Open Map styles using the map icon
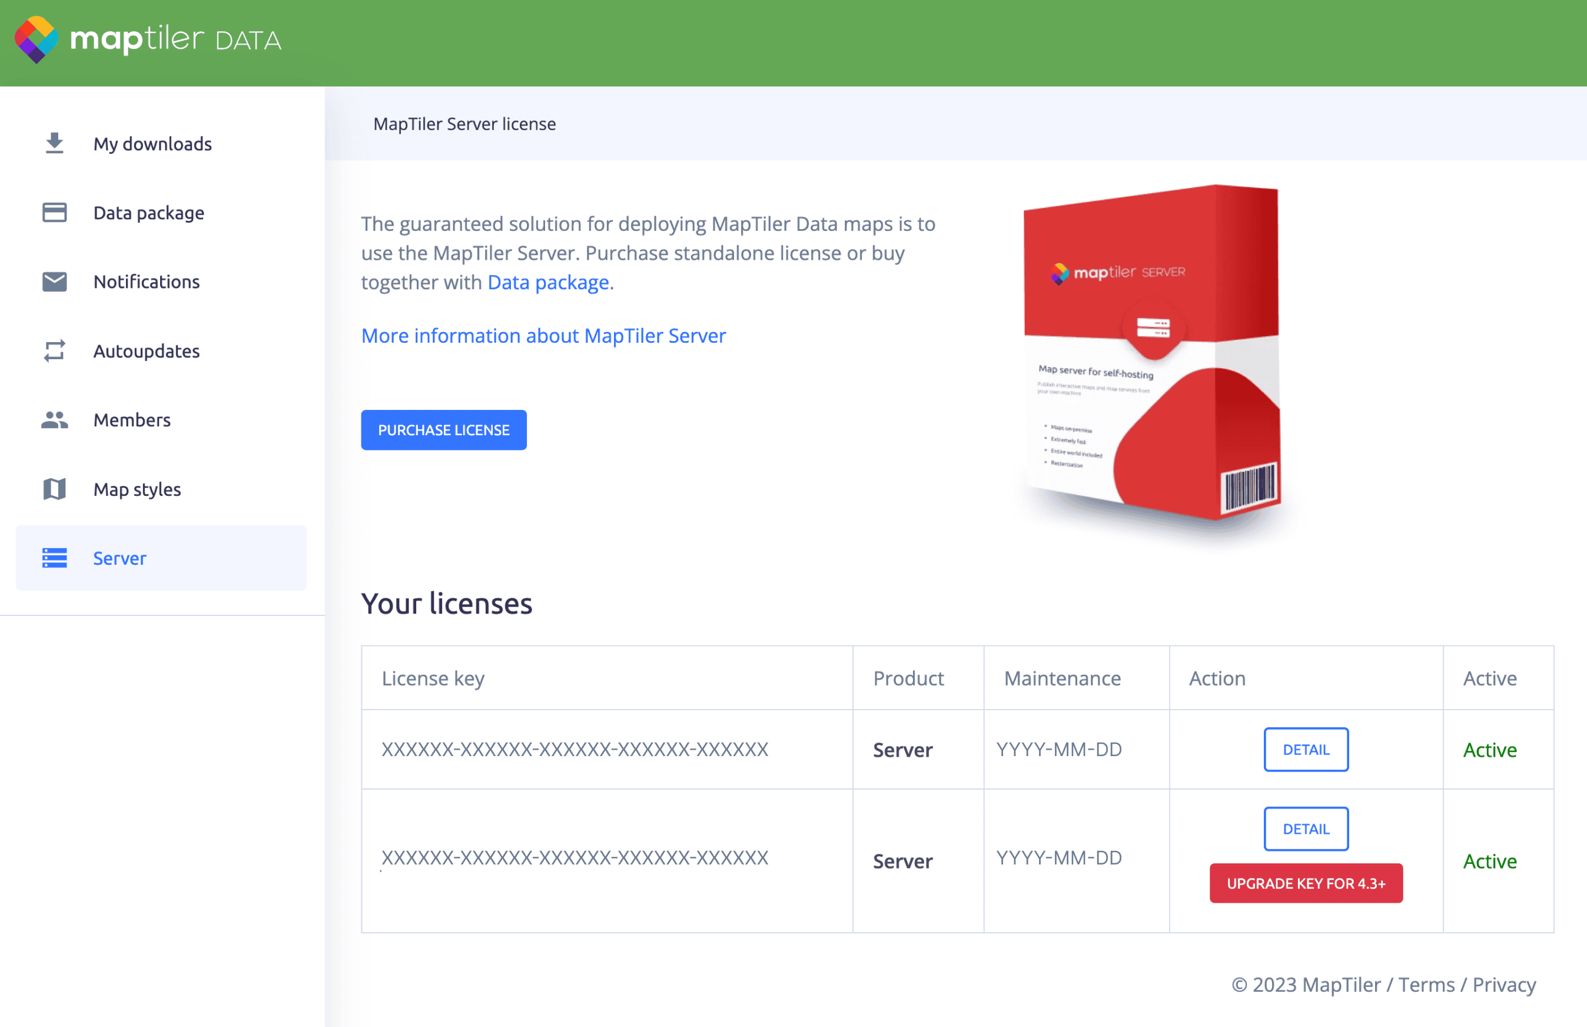Viewport: 1587px width, 1027px height. click(55, 489)
